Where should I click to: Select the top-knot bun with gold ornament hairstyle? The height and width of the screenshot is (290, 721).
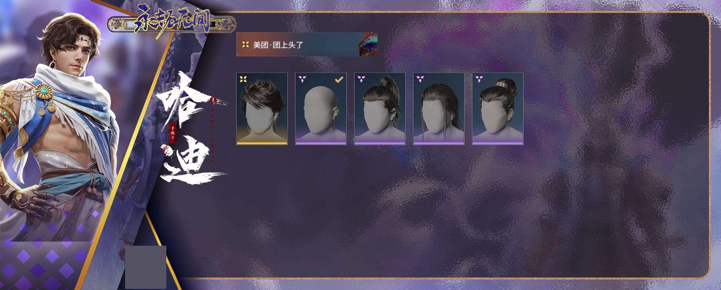[498, 109]
